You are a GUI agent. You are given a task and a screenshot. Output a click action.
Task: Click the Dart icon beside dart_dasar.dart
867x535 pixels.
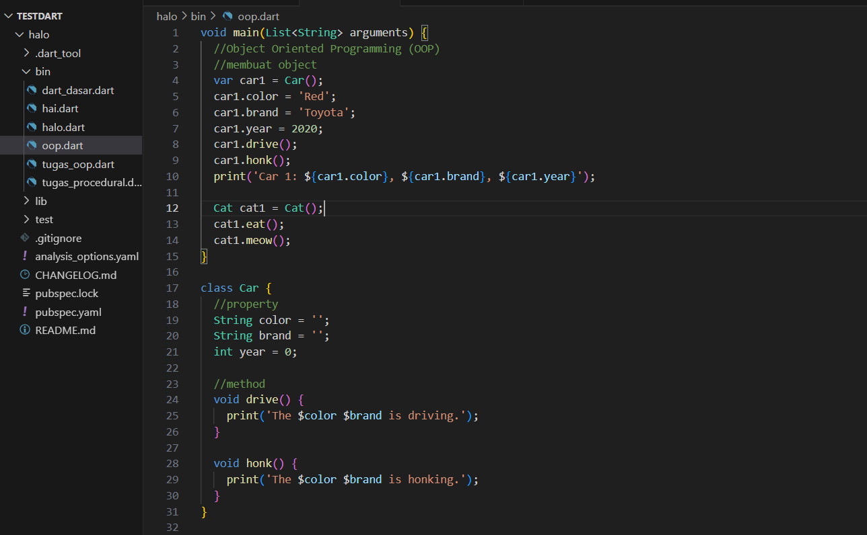pyautogui.click(x=31, y=90)
